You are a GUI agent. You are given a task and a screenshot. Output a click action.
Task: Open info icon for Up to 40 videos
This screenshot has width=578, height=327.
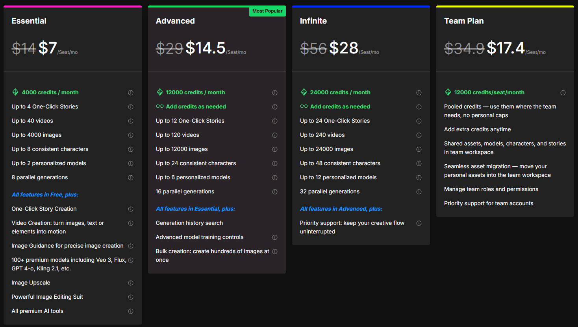131,121
